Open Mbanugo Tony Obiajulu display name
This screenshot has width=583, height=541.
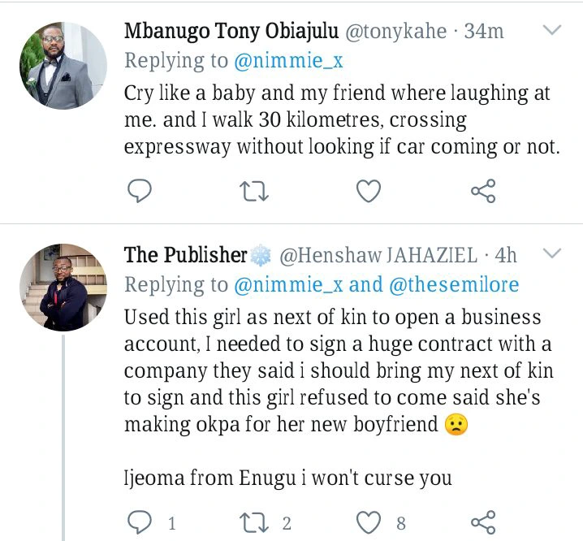coord(231,31)
